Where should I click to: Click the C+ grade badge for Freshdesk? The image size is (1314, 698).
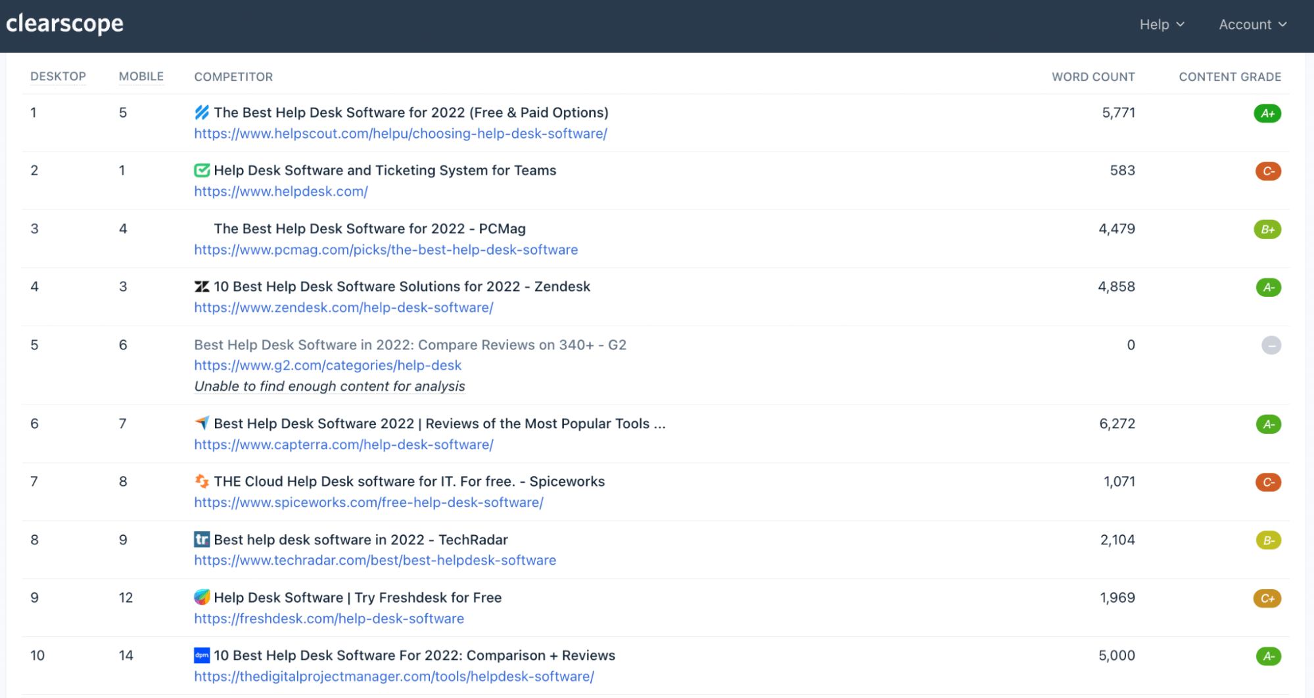(1267, 598)
